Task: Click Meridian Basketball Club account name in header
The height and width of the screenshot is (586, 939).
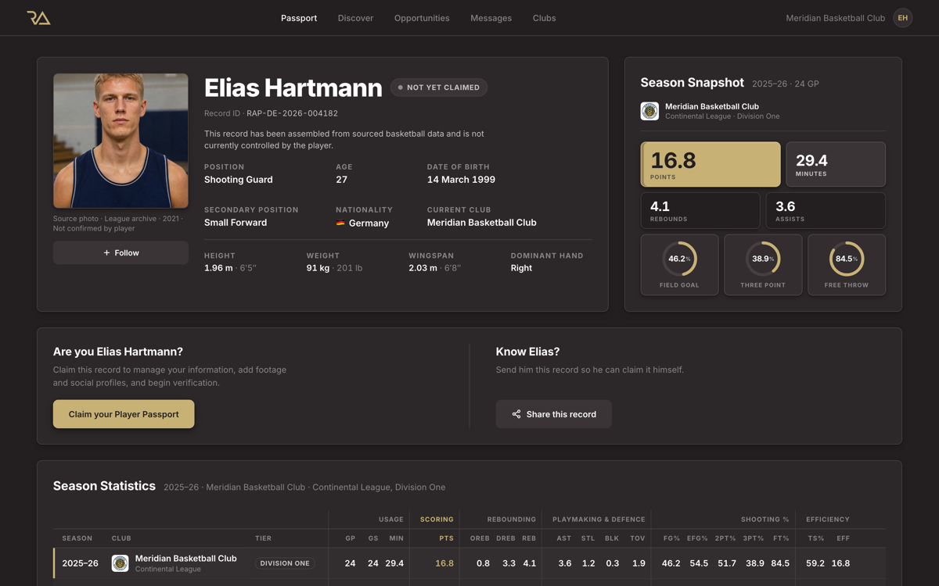Action: pyautogui.click(x=836, y=18)
